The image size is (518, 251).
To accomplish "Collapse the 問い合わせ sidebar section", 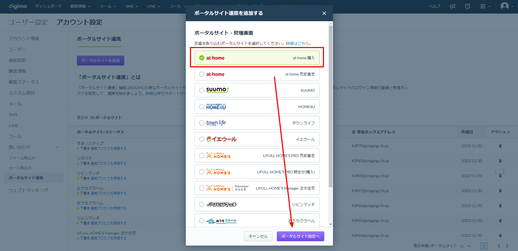I will [57, 147].
